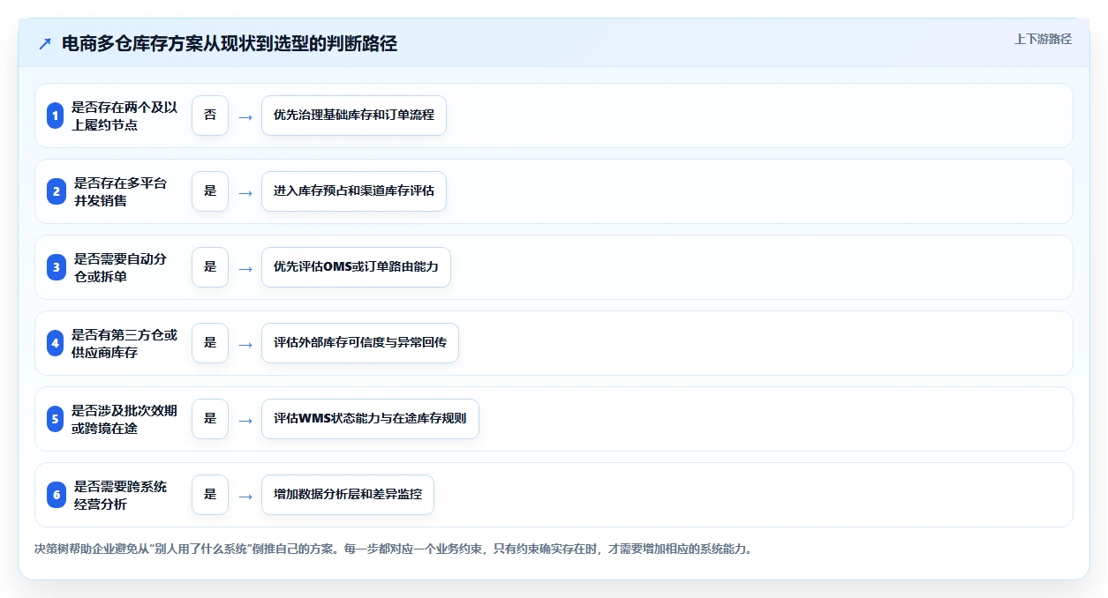Click the number 6 step badge
Image resolution: width=1108 pixels, height=598 pixels.
pos(56,495)
